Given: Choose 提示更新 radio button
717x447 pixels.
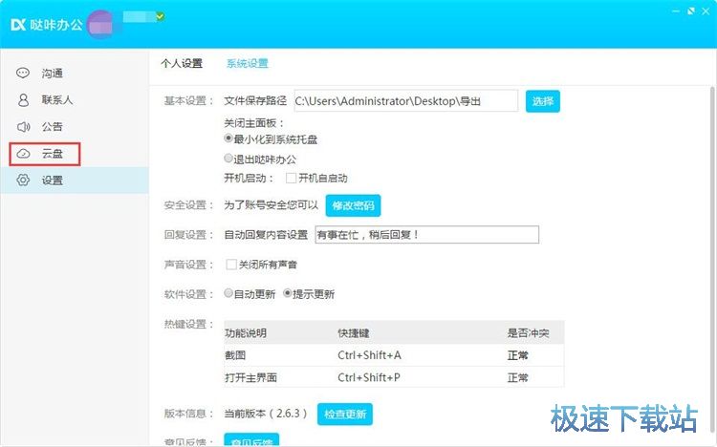Looking at the screenshot, I should [287, 293].
